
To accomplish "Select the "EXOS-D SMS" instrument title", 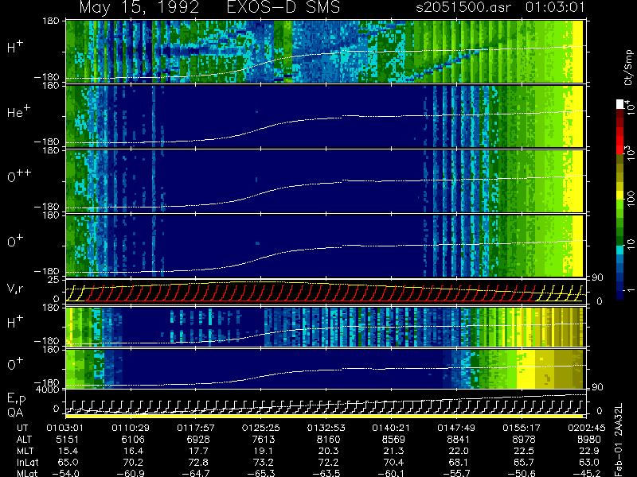I will (283, 7).
